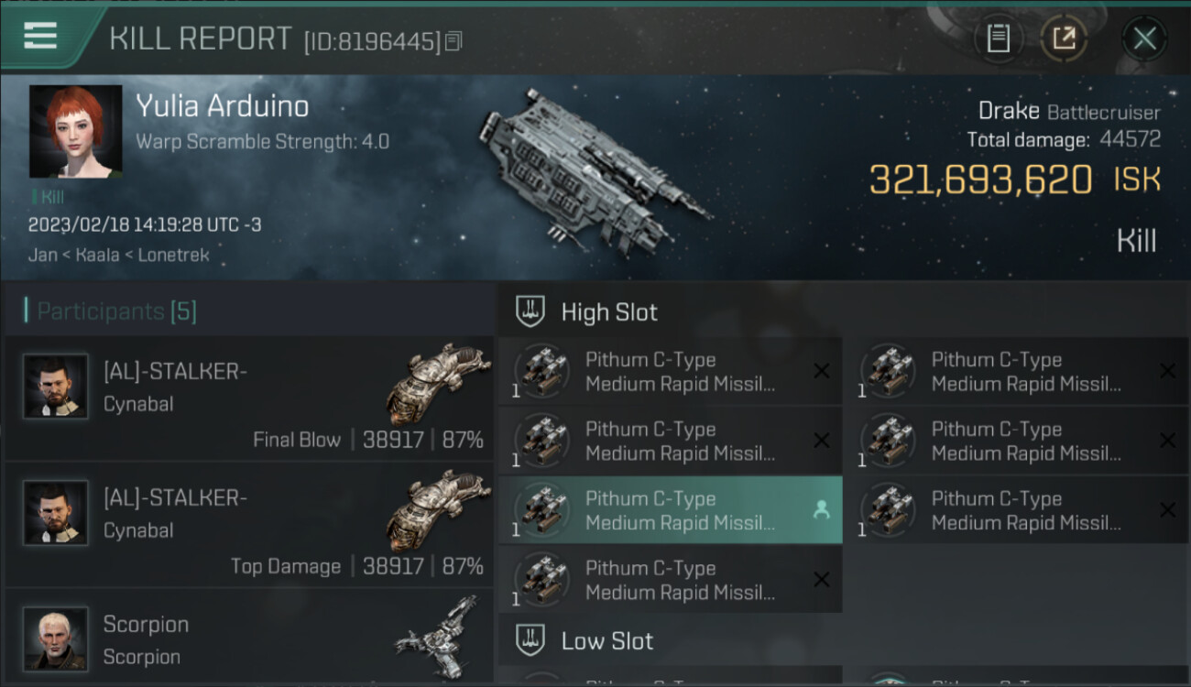Close the kill report window
Image resolution: width=1191 pixels, height=687 pixels.
[1144, 38]
